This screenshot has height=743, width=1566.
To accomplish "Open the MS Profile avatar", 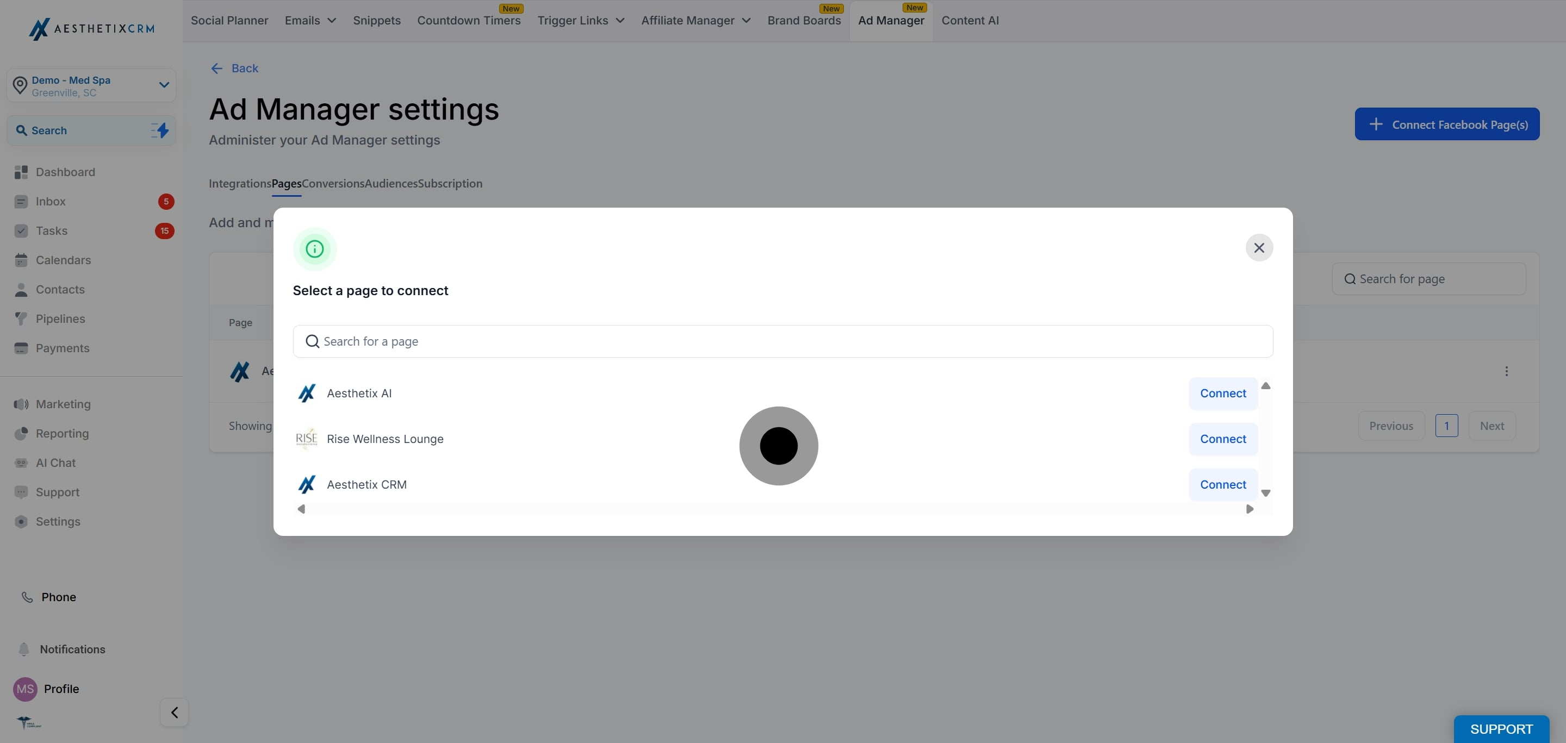I will coord(25,689).
